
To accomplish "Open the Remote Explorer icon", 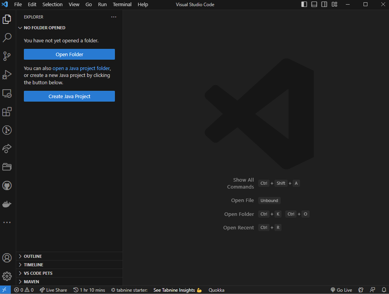I will (7, 94).
